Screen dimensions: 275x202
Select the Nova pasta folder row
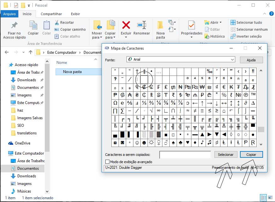pos(79,72)
